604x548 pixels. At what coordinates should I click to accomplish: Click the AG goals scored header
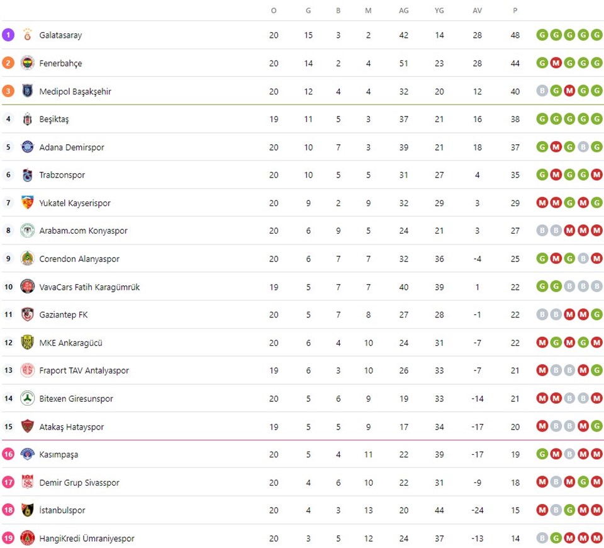404,11
